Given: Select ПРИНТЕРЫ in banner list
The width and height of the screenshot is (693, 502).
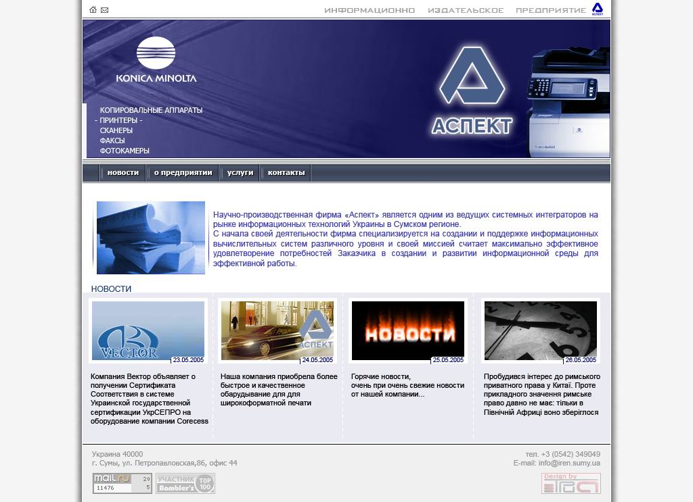Looking at the screenshot, I should pos(118,120).
